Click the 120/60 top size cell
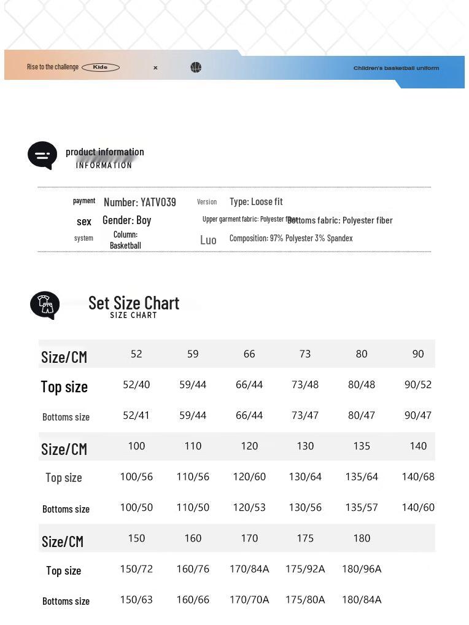The image size is (469, 625). pos(249,476)
